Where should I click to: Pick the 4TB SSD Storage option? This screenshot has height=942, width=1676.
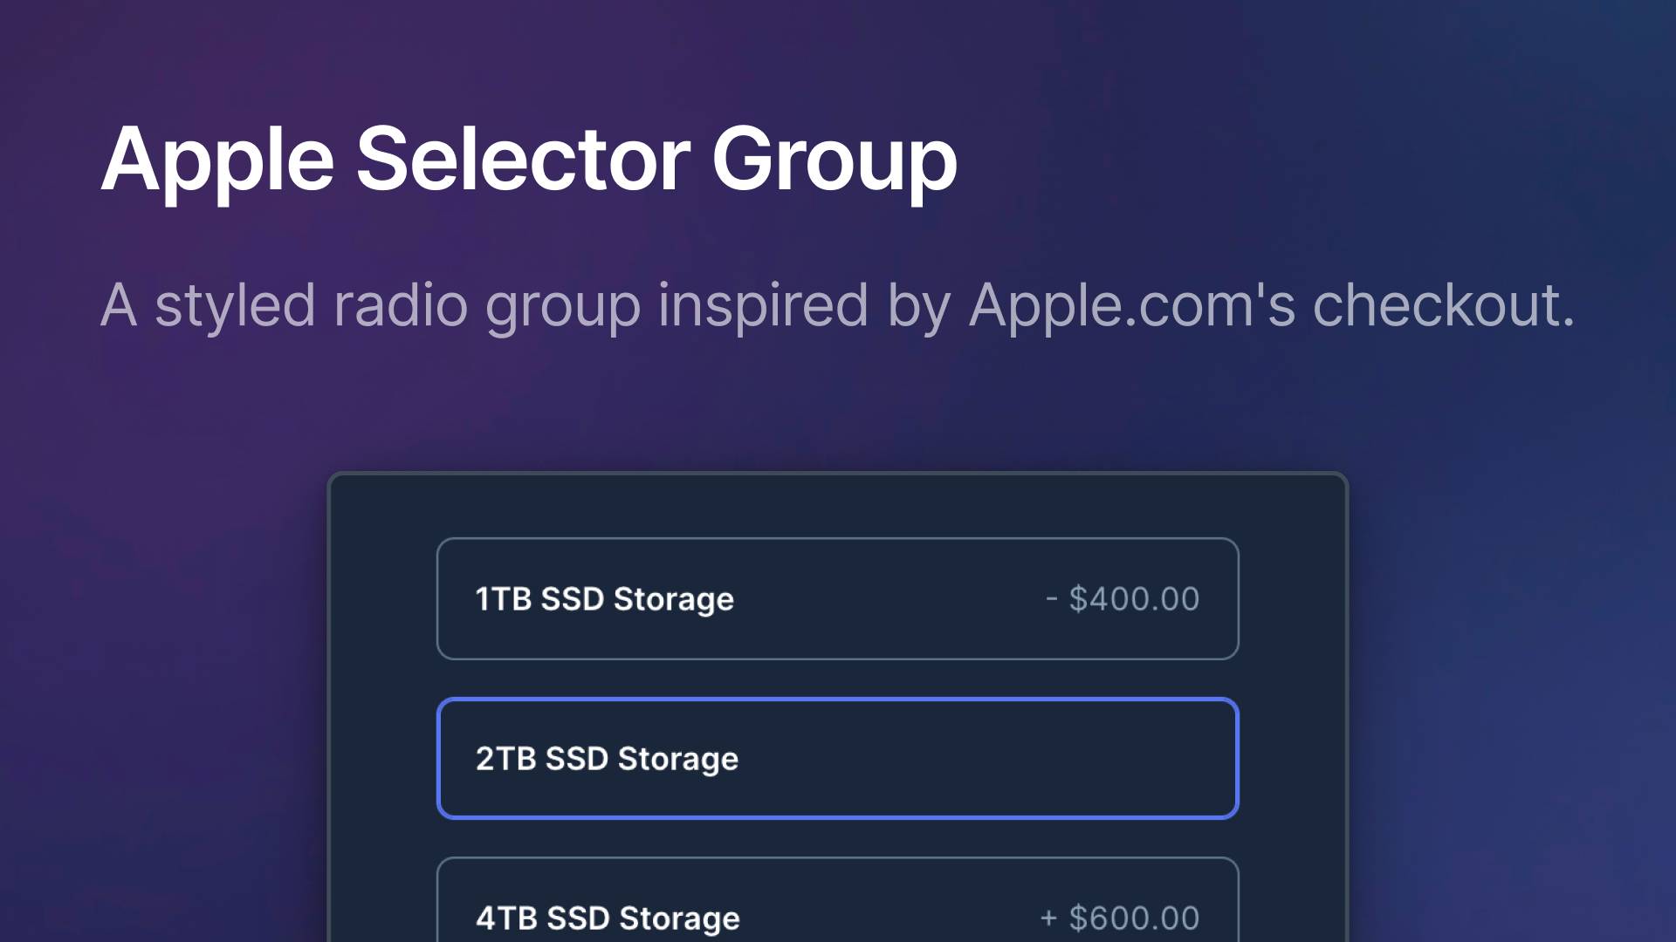tap(837, 900)
